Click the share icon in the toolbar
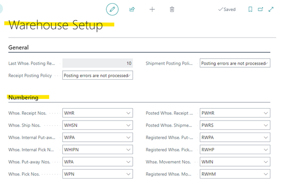This screenshot has height=192, width=289. (x=132, y=9)
